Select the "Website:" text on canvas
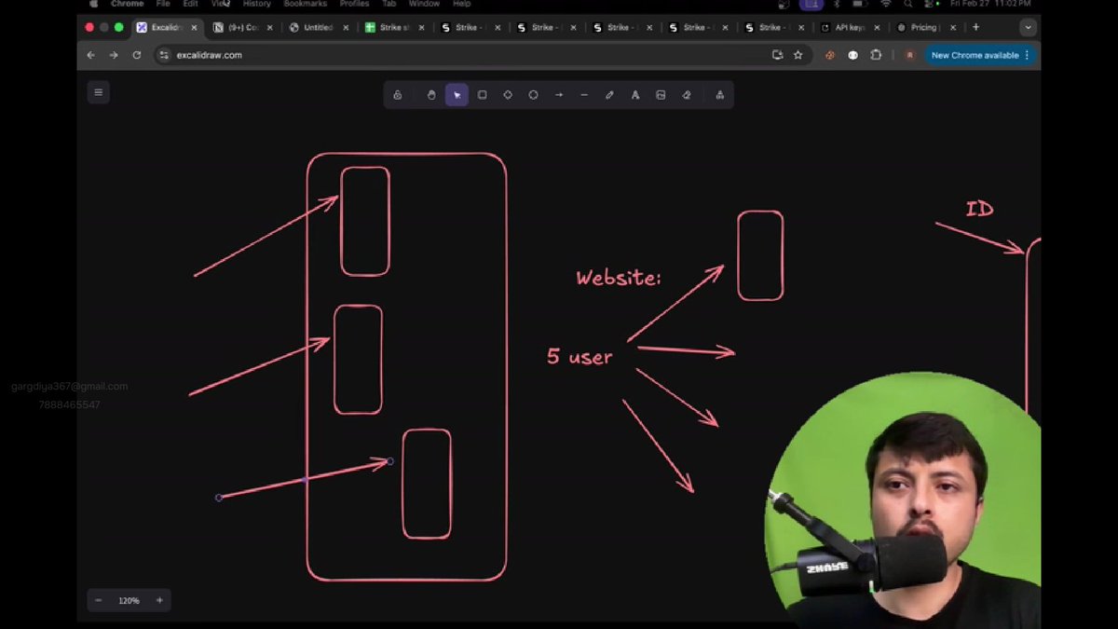 click(619, 277)
